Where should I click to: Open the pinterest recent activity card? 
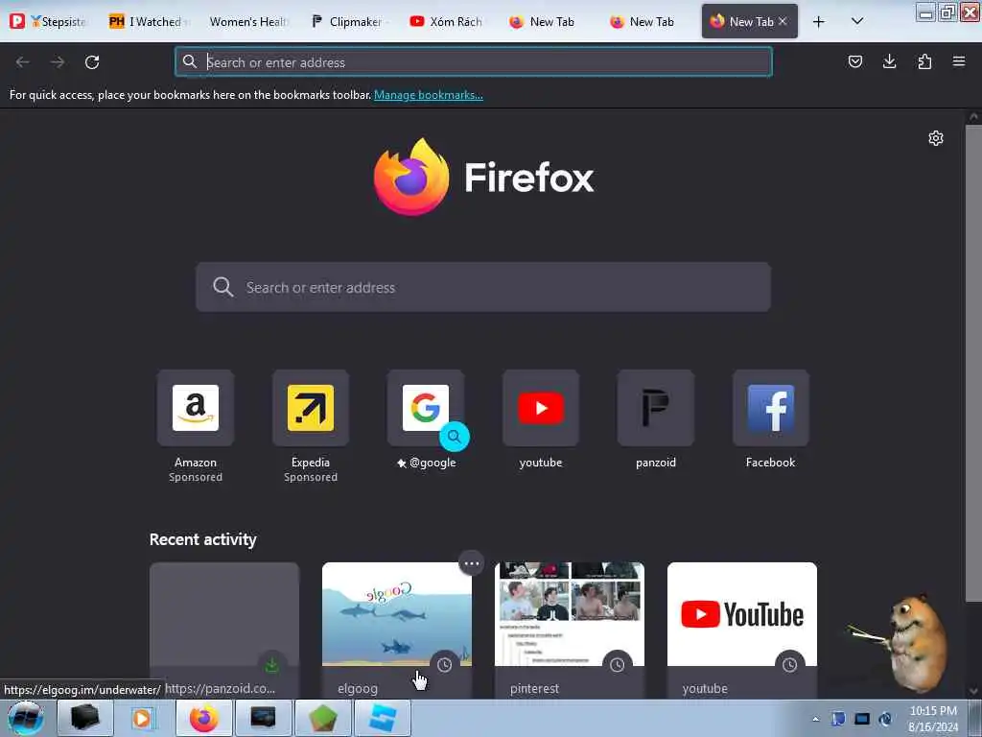tap(570, 630)
